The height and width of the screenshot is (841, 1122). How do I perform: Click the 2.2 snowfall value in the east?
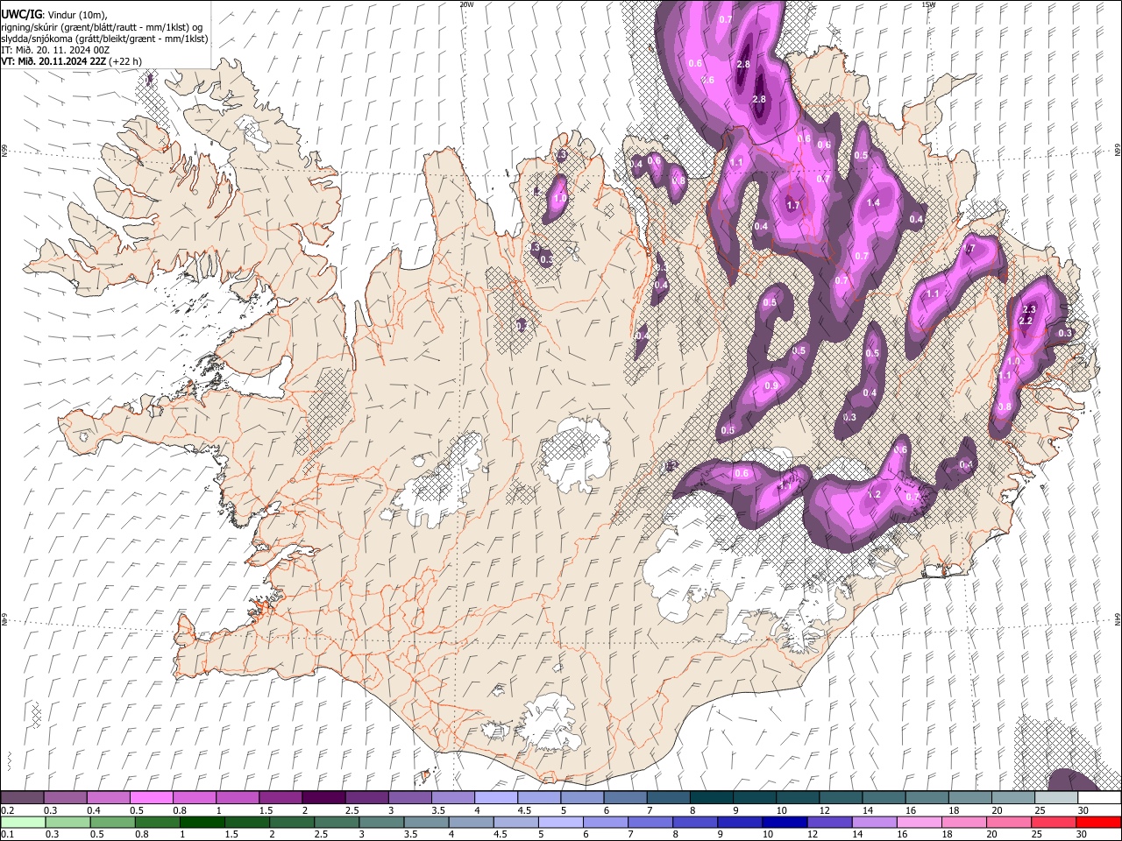coord(1026,322)
